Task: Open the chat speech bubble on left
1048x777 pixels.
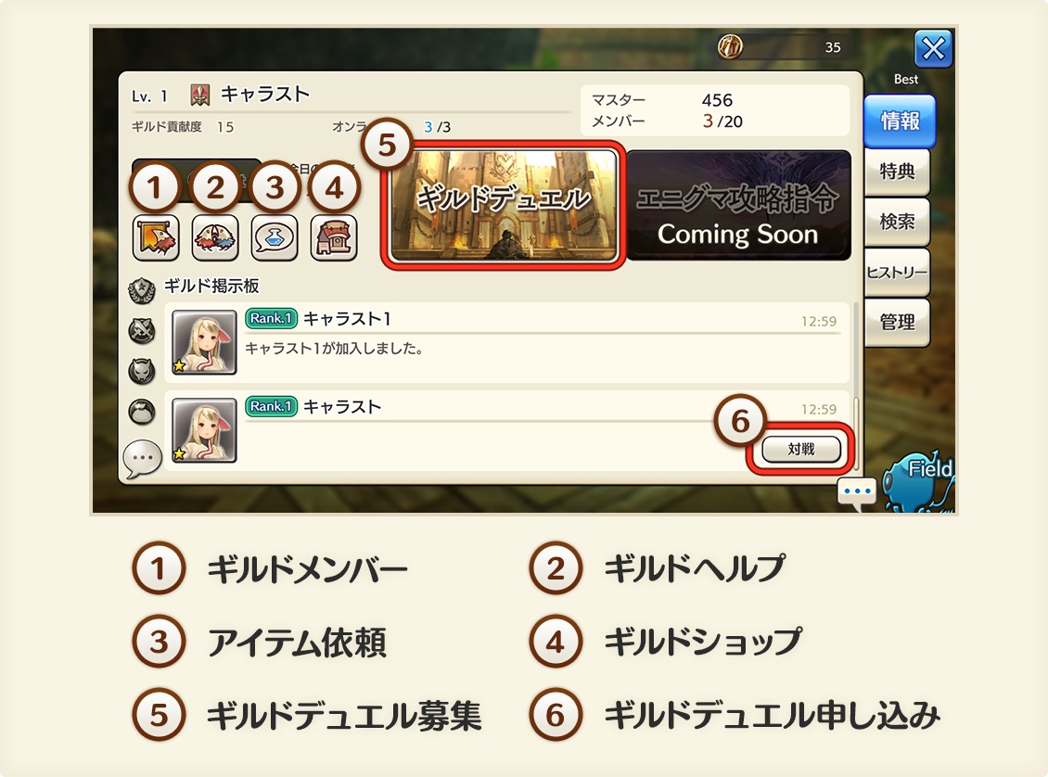Action: [x=143, y=459]
